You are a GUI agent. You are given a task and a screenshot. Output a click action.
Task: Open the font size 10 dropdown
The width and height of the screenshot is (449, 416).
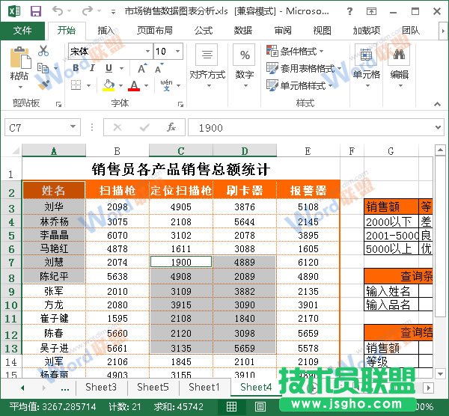(178, 51)
